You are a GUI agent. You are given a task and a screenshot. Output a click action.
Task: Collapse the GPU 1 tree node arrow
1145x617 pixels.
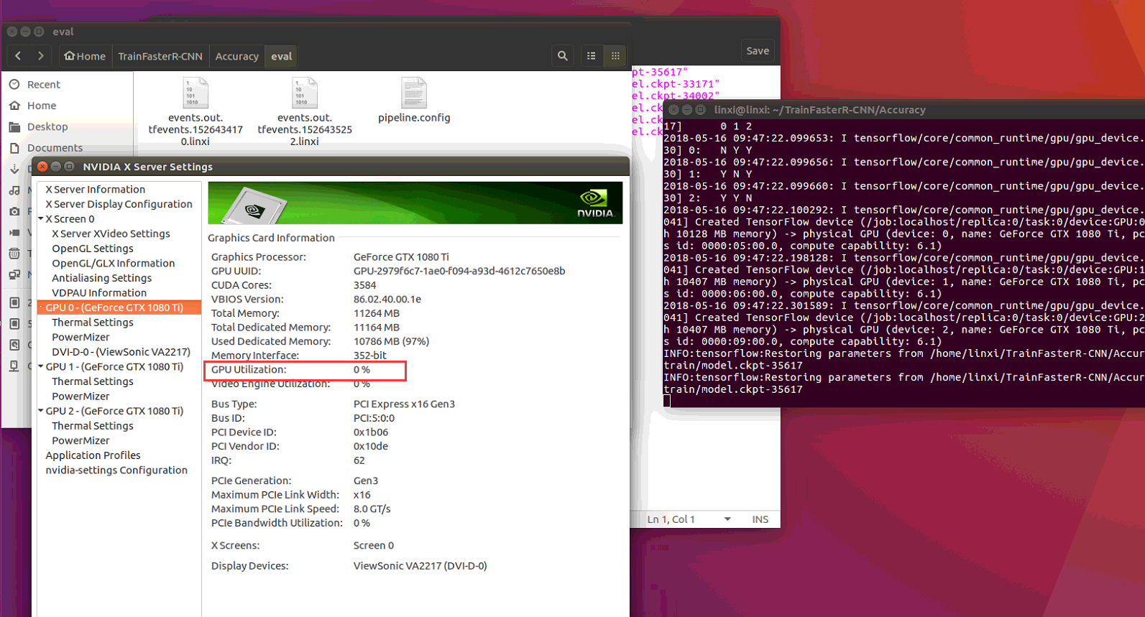pyautogui.click(x=41, y=366)
